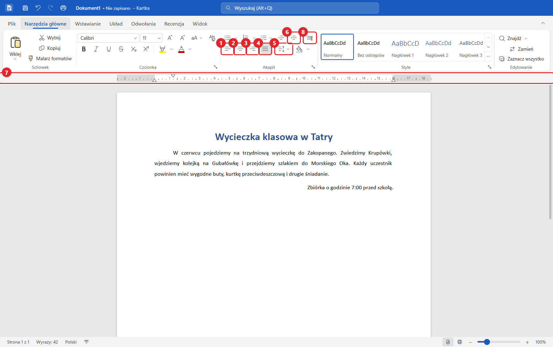Click Zaznacz wszystko
The width and height of the screenshot is (553, 347).
tap(521, 59)
